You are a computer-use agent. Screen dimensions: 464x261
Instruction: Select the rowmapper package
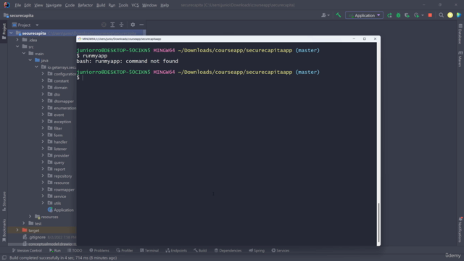pyautogui.click(x=64, y=190)
